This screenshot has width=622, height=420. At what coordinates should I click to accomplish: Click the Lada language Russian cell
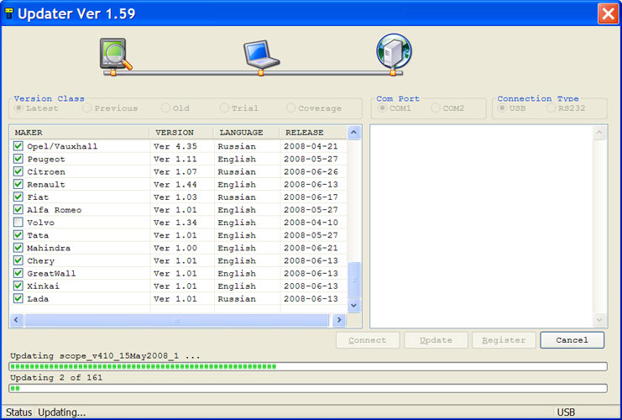(x=237, y=298)
